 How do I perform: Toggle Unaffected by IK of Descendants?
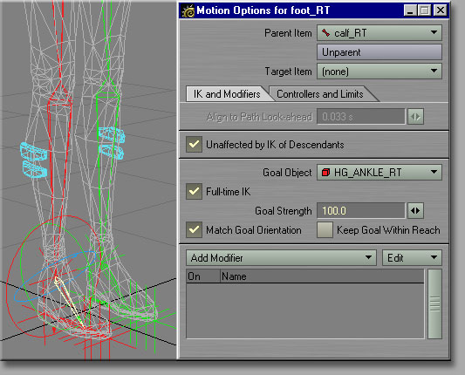(194, 145)
